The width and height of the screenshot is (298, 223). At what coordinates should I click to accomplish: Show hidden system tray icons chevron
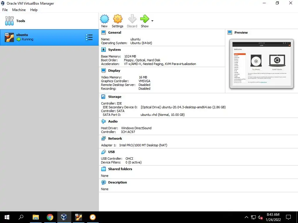(x=246, y=217)
